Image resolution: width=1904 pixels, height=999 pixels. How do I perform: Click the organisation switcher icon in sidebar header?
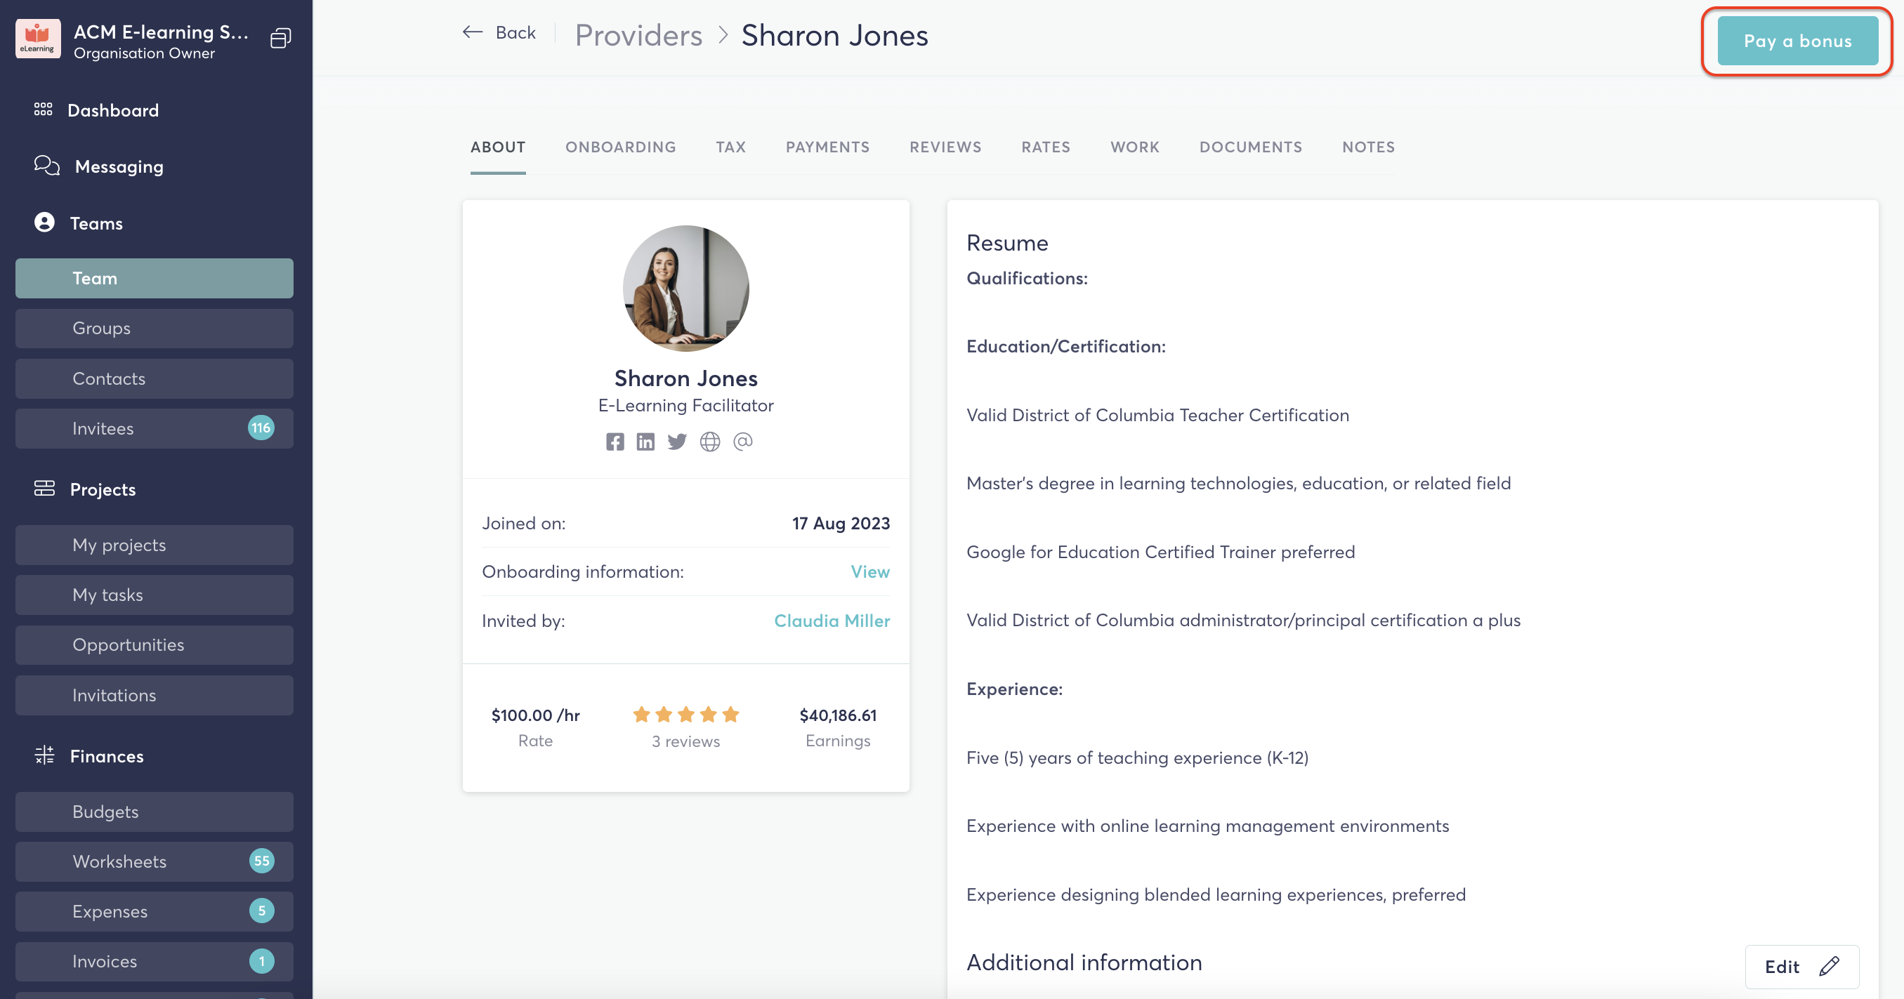tap(281, 39)
